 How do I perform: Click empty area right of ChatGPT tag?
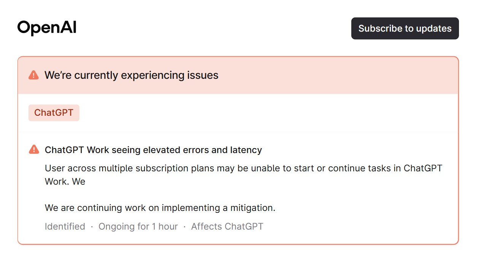tap(266, 113)
